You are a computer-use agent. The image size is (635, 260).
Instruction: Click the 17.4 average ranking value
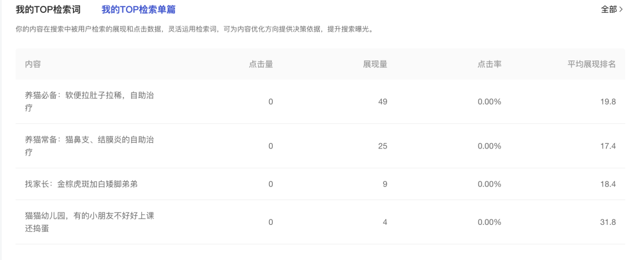[x=608, y=146]
